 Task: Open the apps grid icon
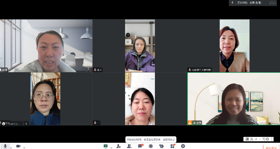pyautogui.click(x=172, y=146)
